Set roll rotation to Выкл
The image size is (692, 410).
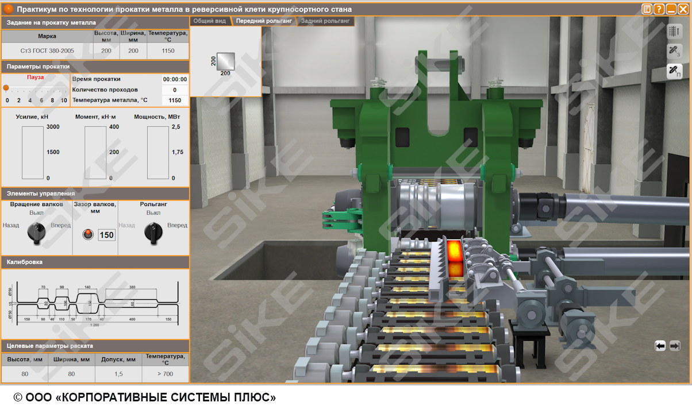(37, 212)
